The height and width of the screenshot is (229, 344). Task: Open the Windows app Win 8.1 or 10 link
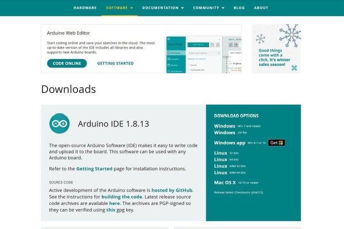(240, 143)
